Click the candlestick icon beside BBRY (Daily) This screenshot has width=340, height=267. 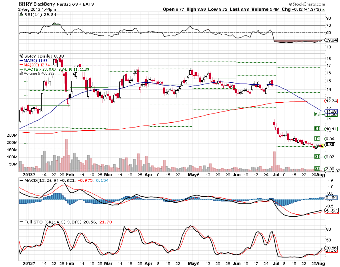22,56
